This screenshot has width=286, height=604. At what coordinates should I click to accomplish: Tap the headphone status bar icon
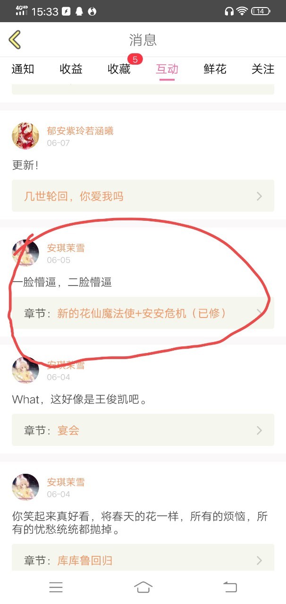[x=229, y=11]
